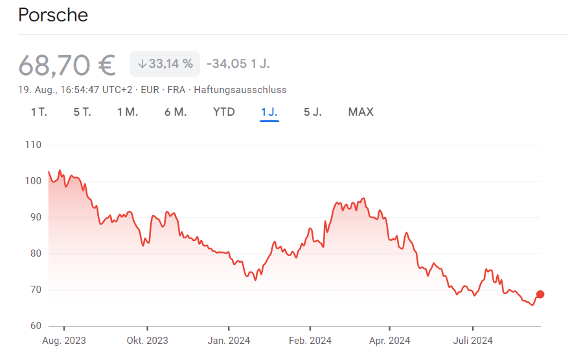Screen dimensions: 568x362
Task: Select the 1 T. time range tab
Action: 39,112
